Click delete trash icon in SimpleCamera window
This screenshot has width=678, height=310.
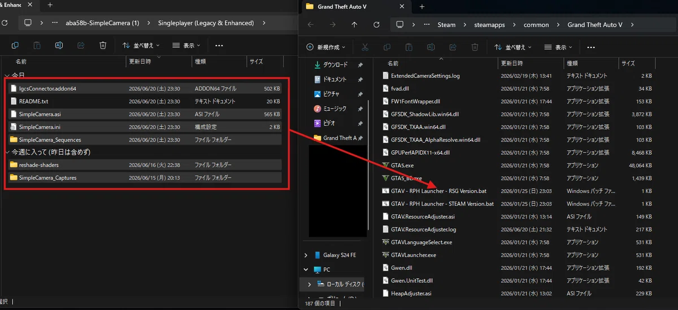coord(103,45)
